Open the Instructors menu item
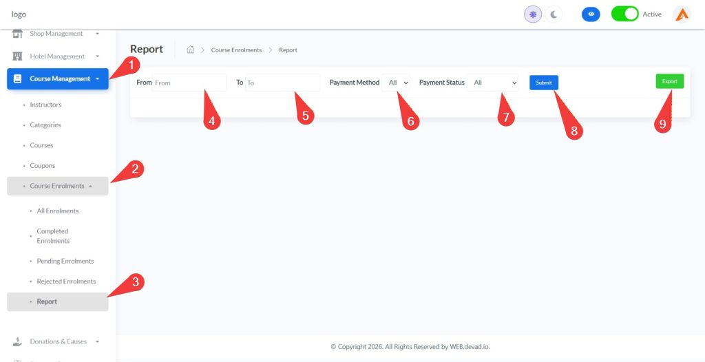 (45, 105)
